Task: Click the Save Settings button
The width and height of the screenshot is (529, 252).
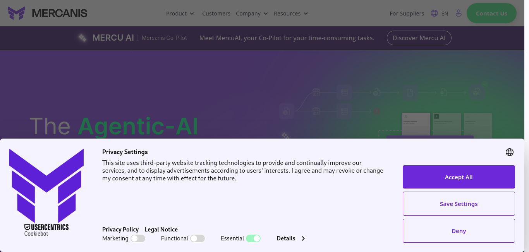Action: coord(459,204)
